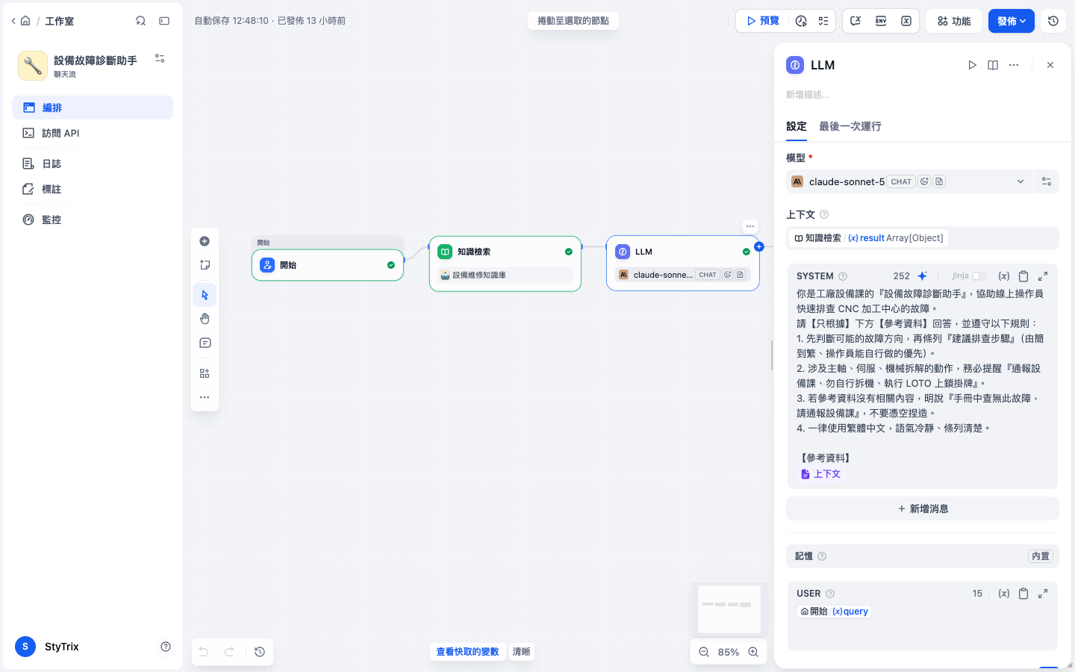The width and height of the screenshot is (1075, 672).
Task: Toggle the Jinja switch in SYSTEM prompt
Action: coord(979,276)
